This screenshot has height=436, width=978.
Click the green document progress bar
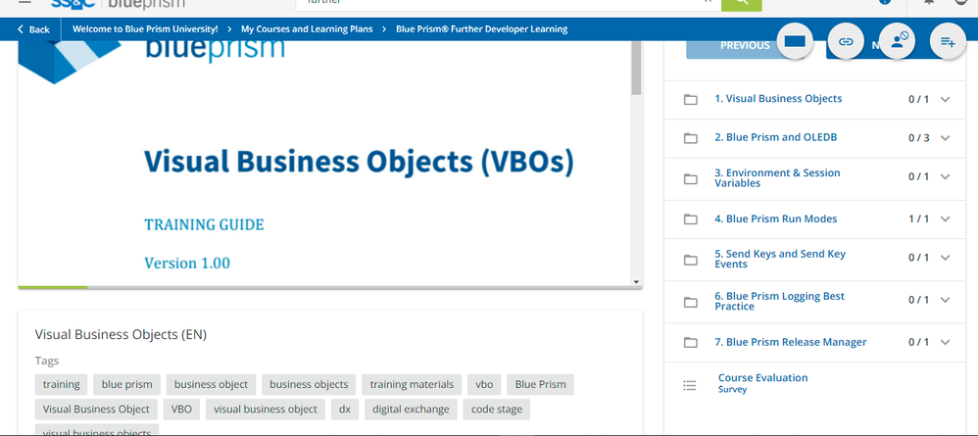(53, 287)
